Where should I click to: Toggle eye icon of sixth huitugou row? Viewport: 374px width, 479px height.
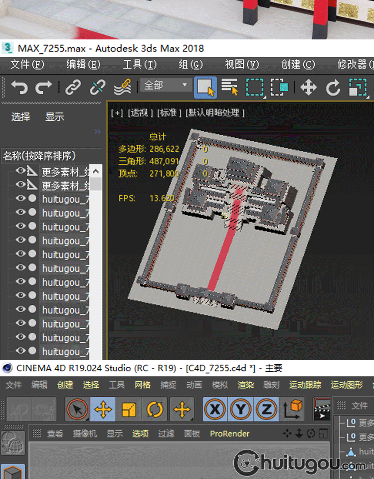pyautogui.click(x=20, y=267)
